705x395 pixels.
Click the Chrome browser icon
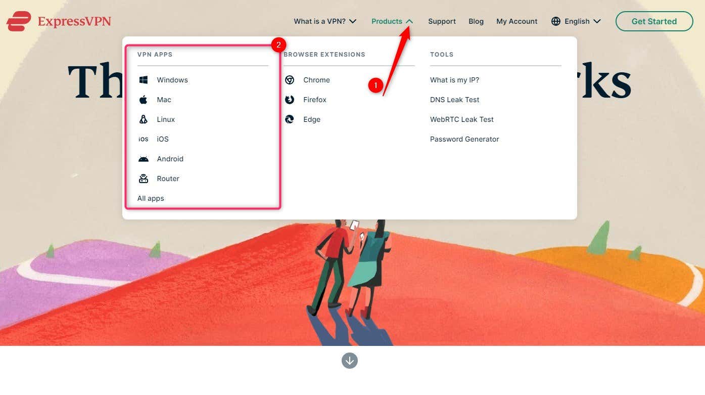pos(290,80)
